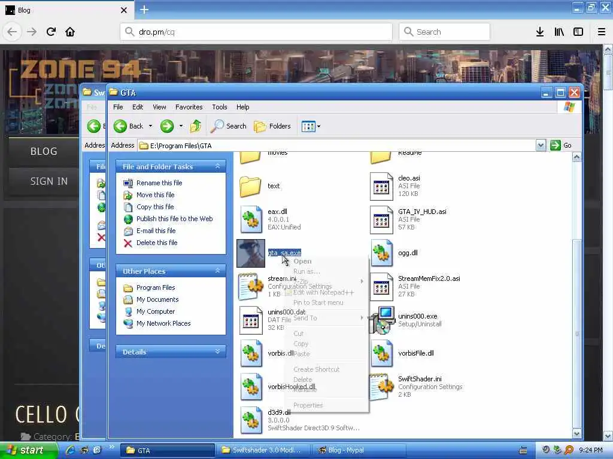
Task: Select the d3d9.dll file icon
Action: tap(251, 420)
